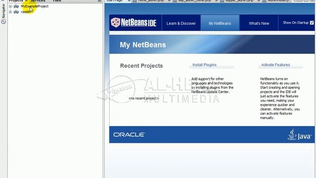Image resolution: width=316 pixels, height=178 pixels.
Task: Click the raselm PHP project icon
Action: pos(16,12)
